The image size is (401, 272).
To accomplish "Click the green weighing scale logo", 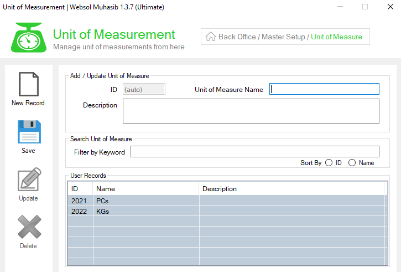I will (x=29, y=38).
